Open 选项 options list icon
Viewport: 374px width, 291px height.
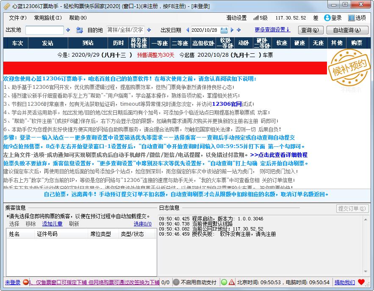point(352,18)
